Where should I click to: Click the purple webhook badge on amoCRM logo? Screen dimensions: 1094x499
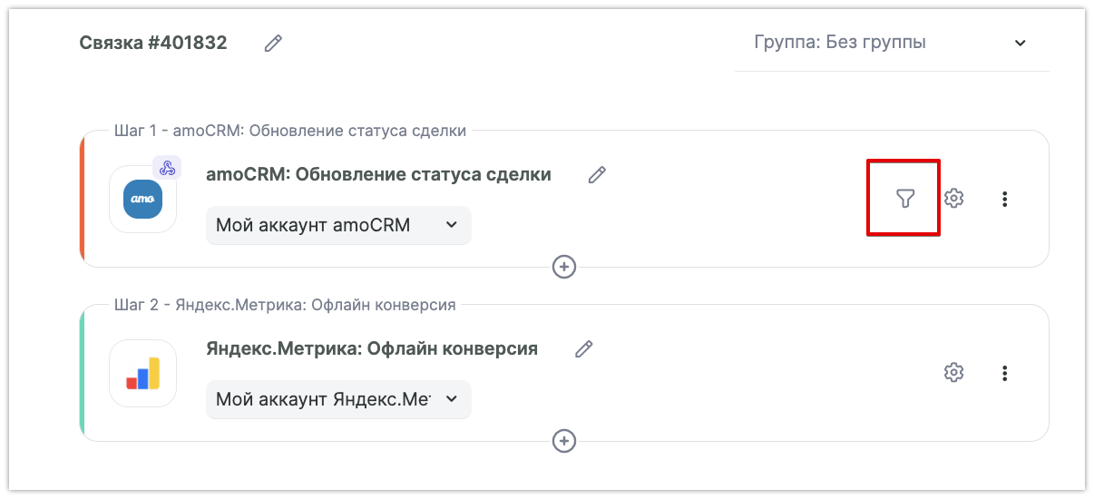[x=166, y=168]
